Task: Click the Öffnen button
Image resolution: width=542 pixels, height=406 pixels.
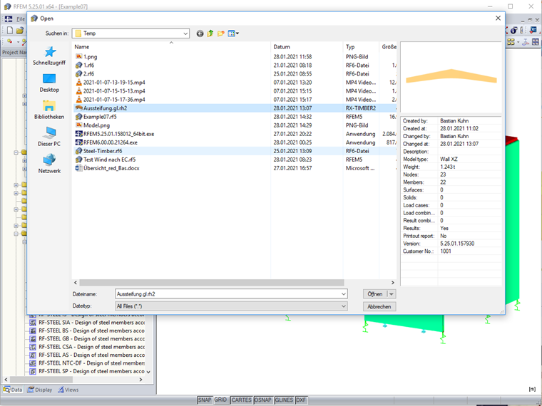Action: pyautogui.click(x=375, y=294)
